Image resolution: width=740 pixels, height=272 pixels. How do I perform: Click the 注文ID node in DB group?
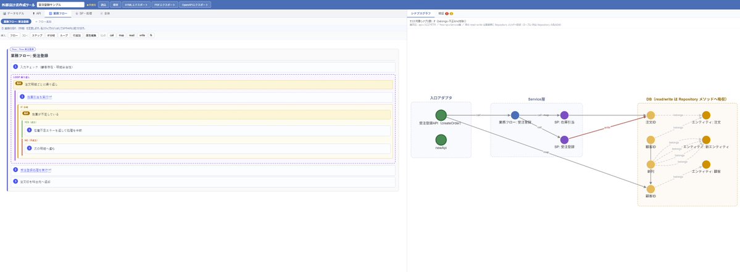tap(651, 115)
